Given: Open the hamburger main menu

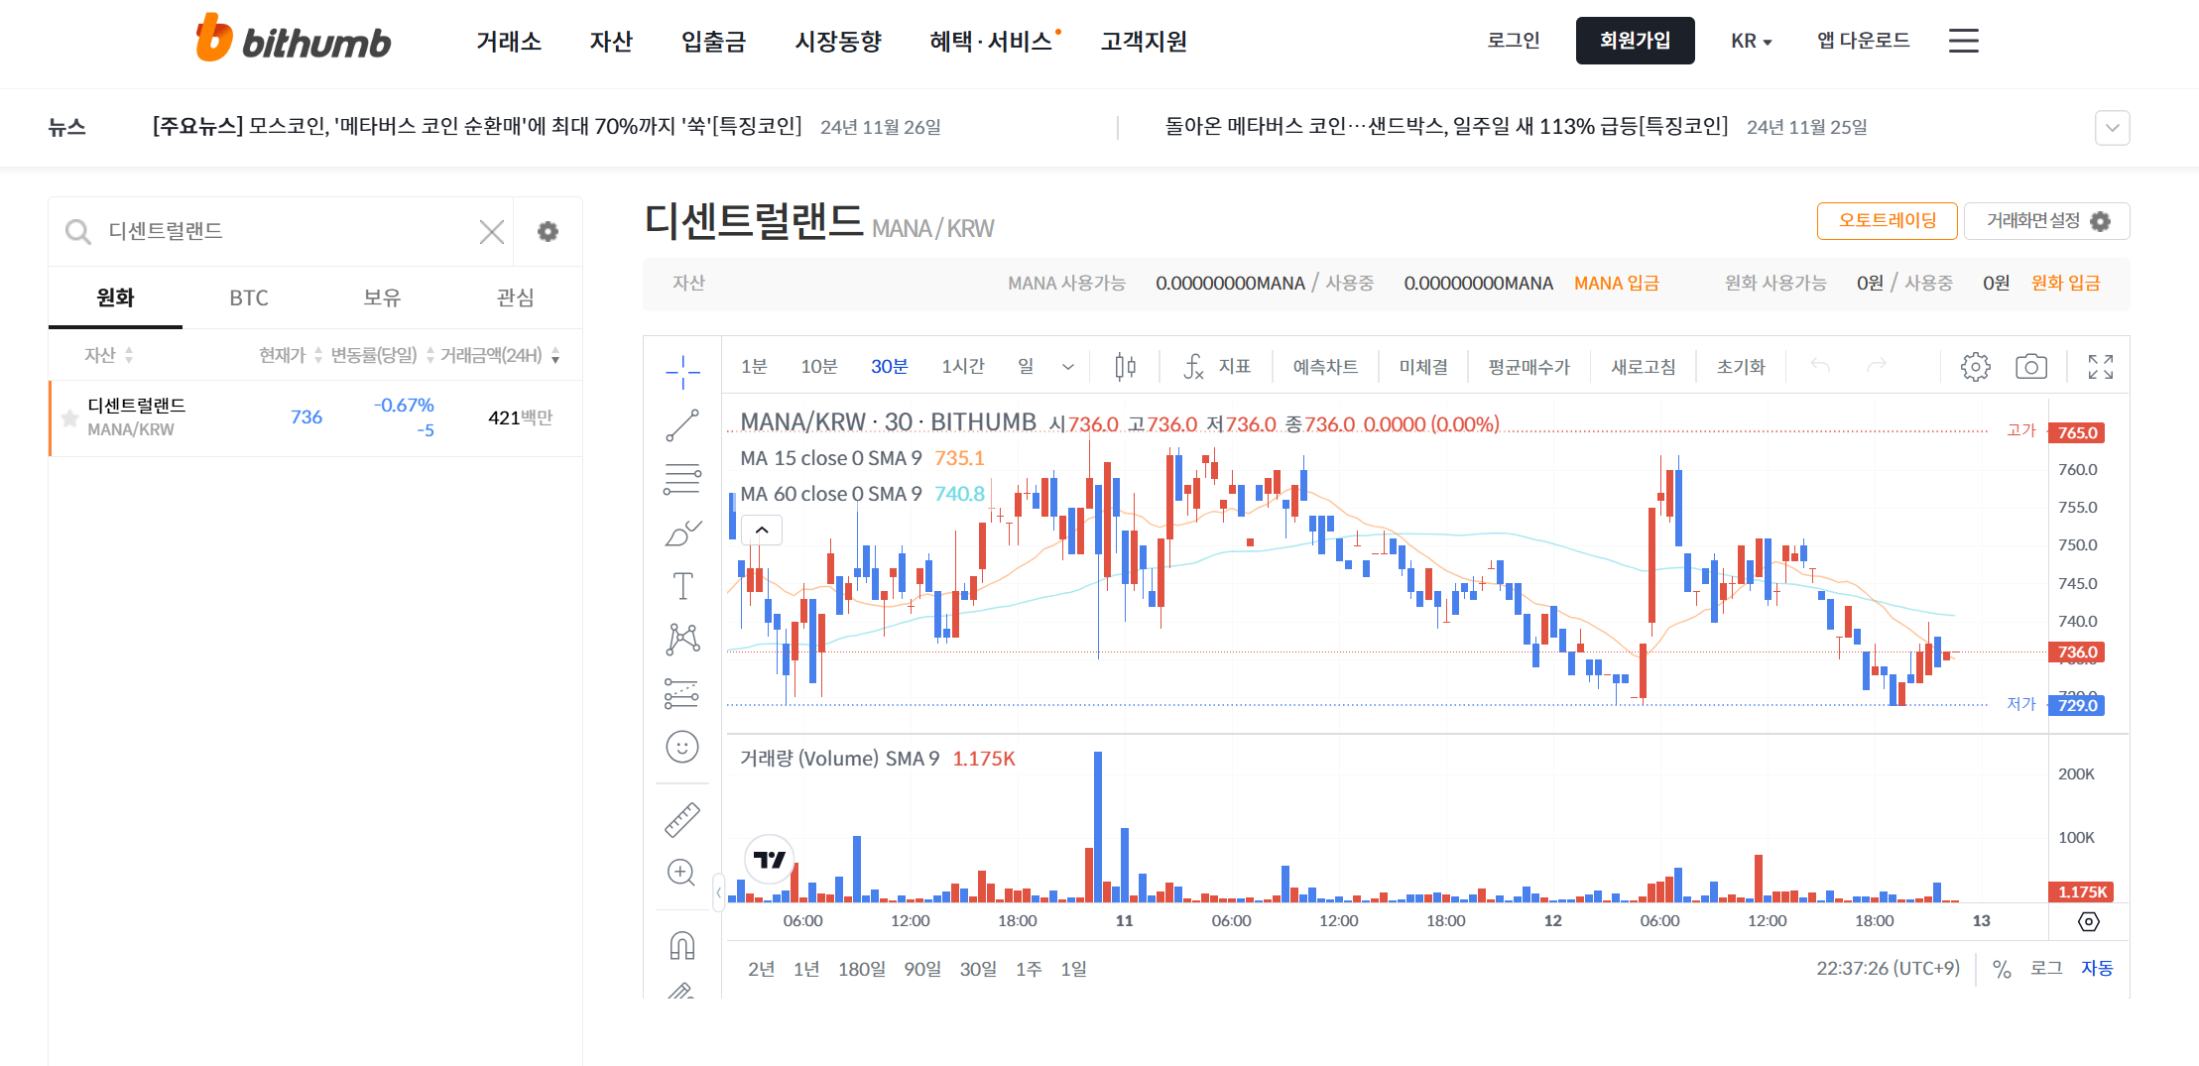Looking at the screenshot, I should click(x=1964, y=41).
